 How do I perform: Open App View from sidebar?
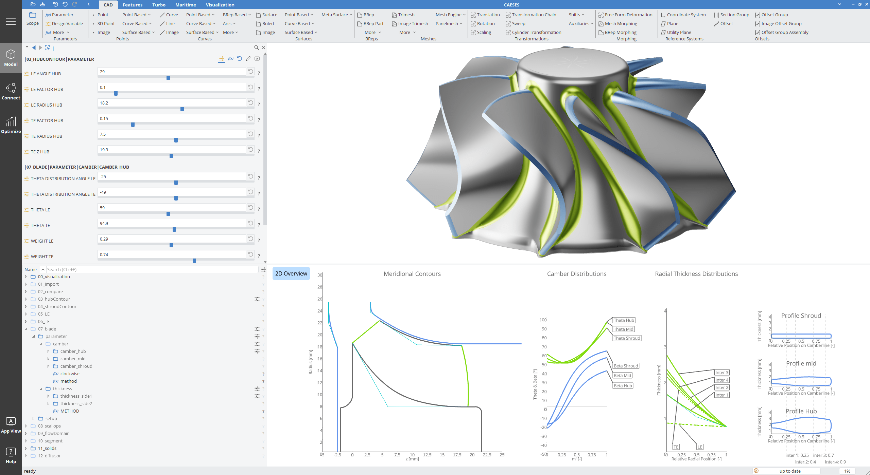point(11,425)
